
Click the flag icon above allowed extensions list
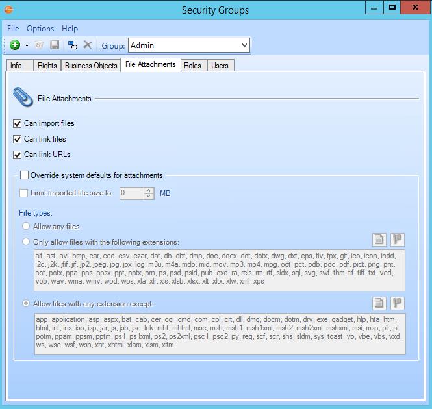coord(397,240)
